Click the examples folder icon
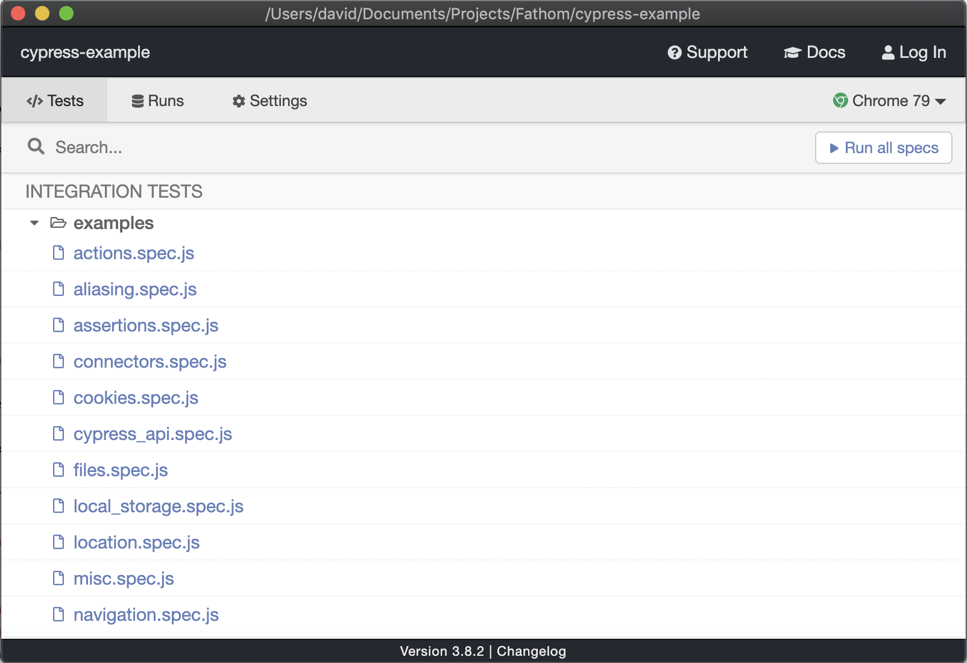This screenshot has height=663, width=967. click(x=58, y=223)
